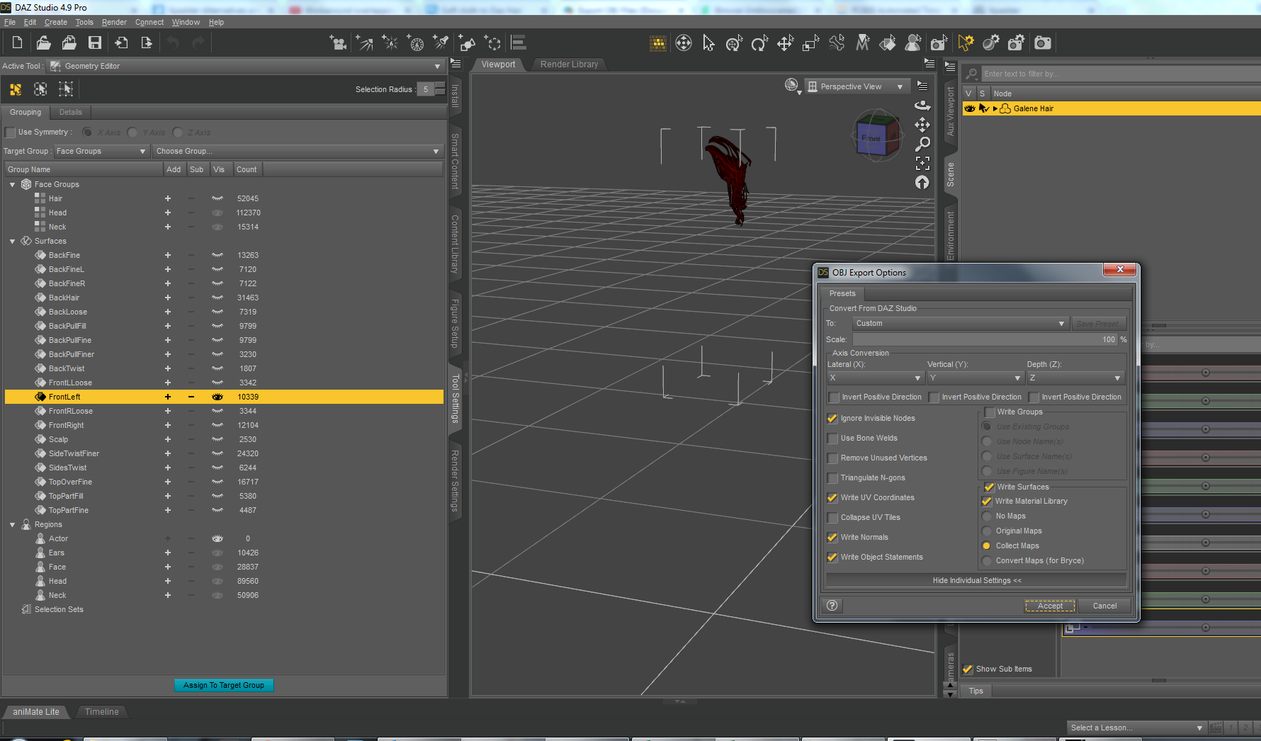Image resolution: width=1261 pixels, height=741 pixels.
Task: Expand the Galene Hair node arrow
Action: click(995, 109)
